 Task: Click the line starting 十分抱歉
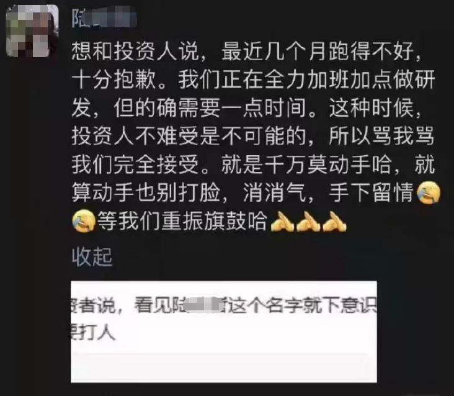[x=253, y=79]
